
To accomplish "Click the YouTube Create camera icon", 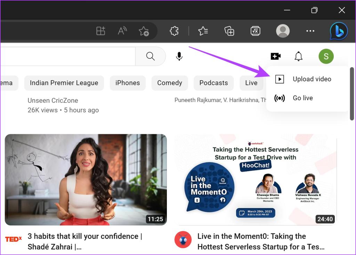I will 276,56.
